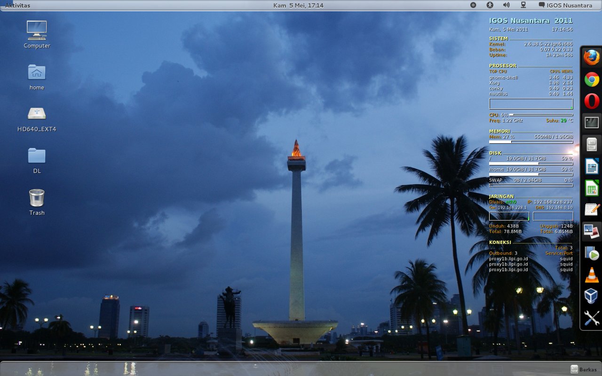Launch LibreOffice Writer from the dock

click(x=592, y=166)
